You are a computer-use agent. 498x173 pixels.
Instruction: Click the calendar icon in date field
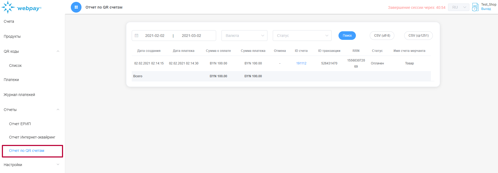[x=137, y=36]
